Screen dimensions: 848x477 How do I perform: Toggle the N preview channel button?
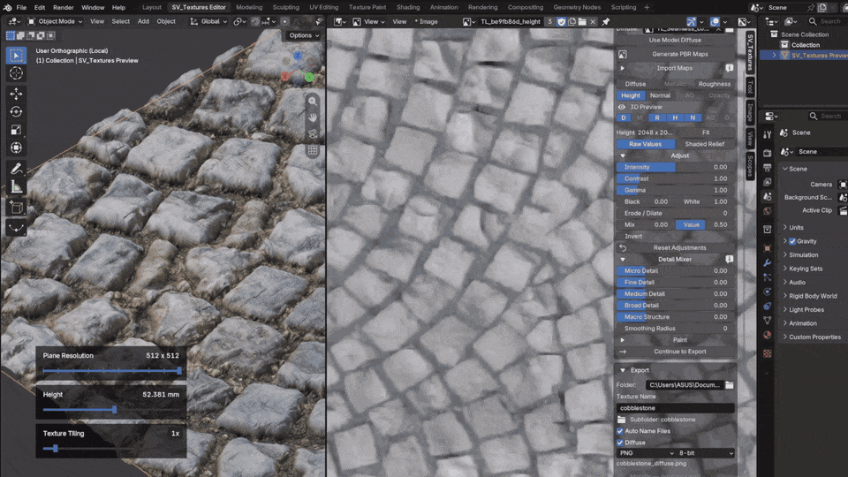pos(693,117)
